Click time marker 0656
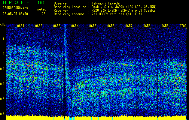Image resolution: width=189 pixels, height=120 pixels. pos(111,26)
